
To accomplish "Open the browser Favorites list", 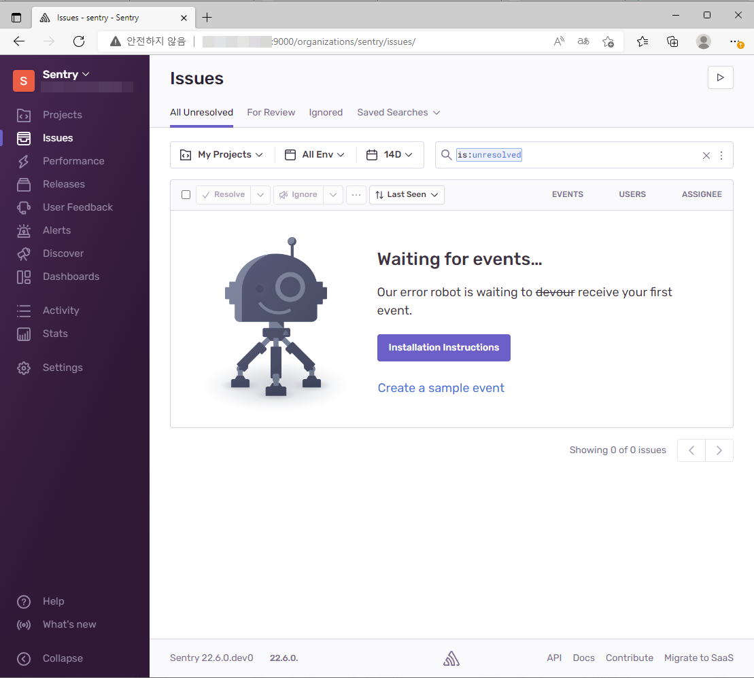I will pos(642,42).
